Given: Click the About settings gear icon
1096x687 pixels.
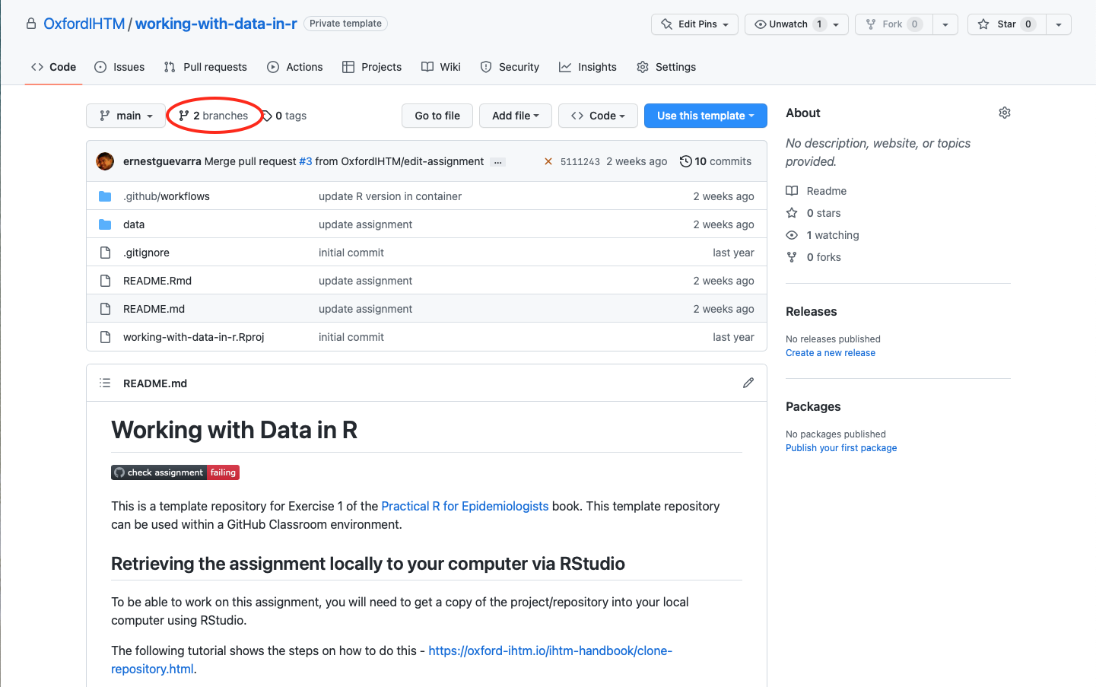Looking at the screenshot, I should (1004, 113).
